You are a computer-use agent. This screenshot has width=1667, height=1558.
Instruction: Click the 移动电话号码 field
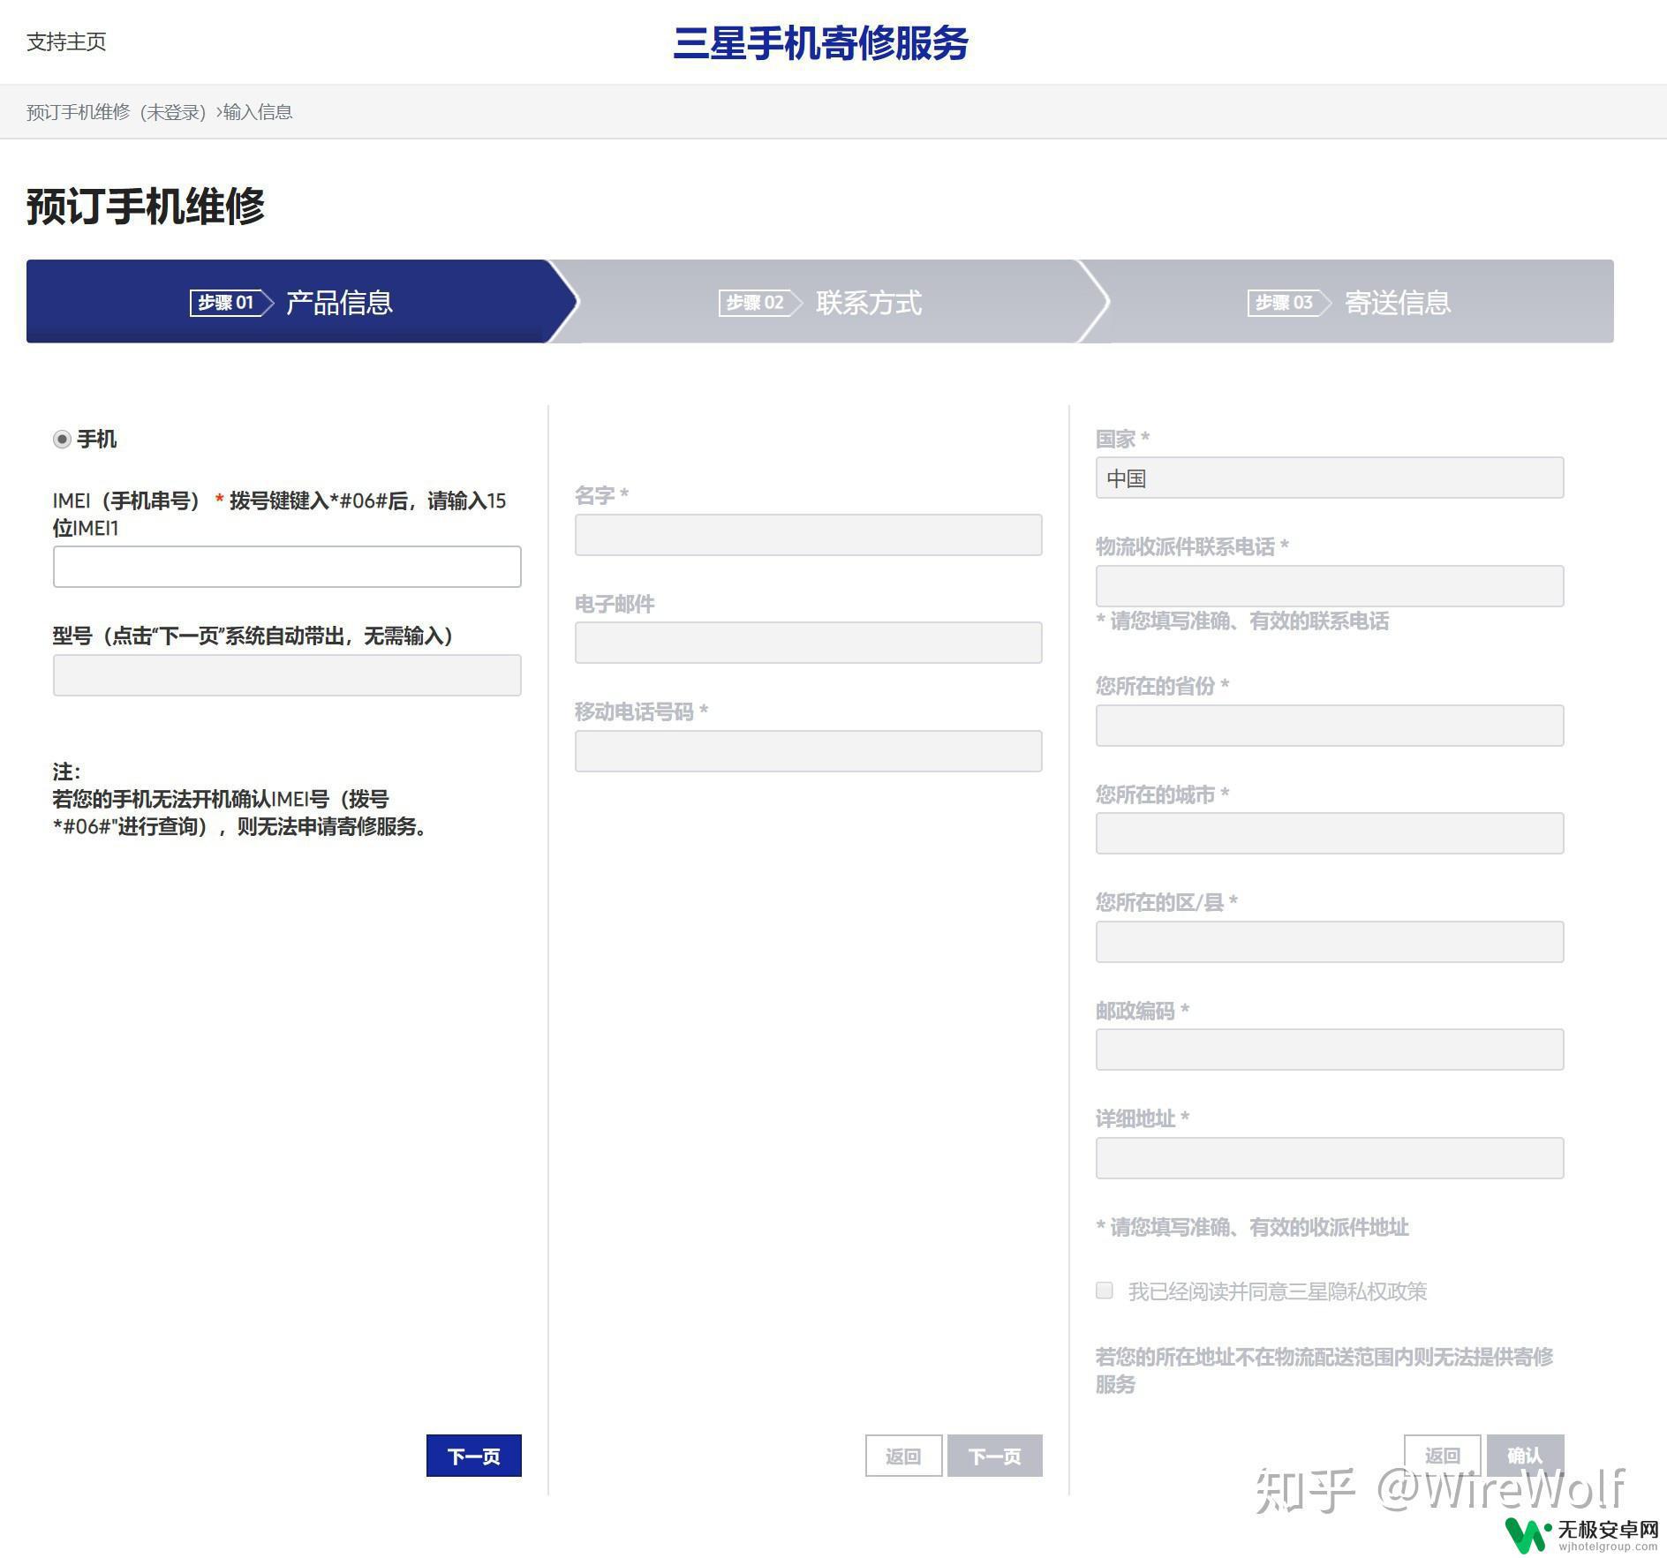(809, 751)
